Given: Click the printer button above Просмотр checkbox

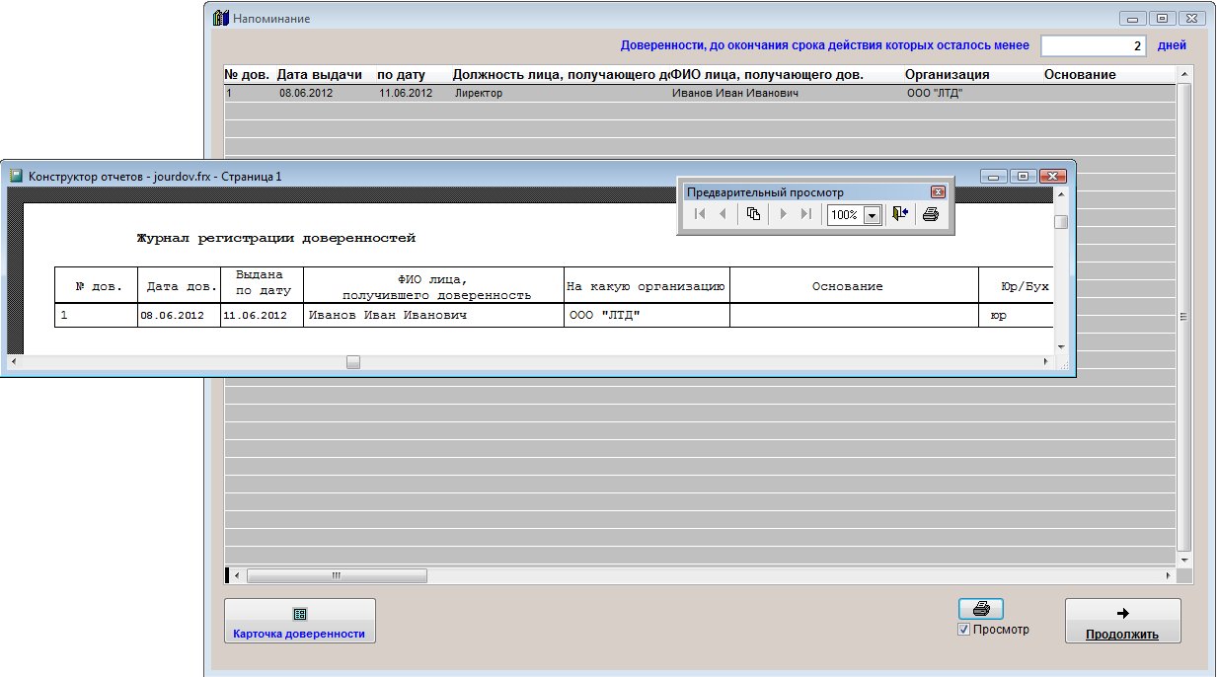Looking at the screenshot, I should (980, 609).
